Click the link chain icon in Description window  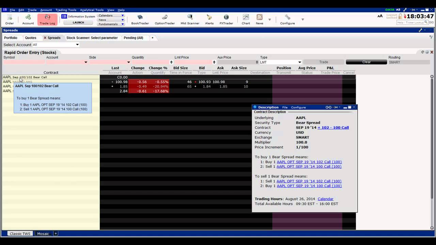pyautogui.click(x=328, y=107)
